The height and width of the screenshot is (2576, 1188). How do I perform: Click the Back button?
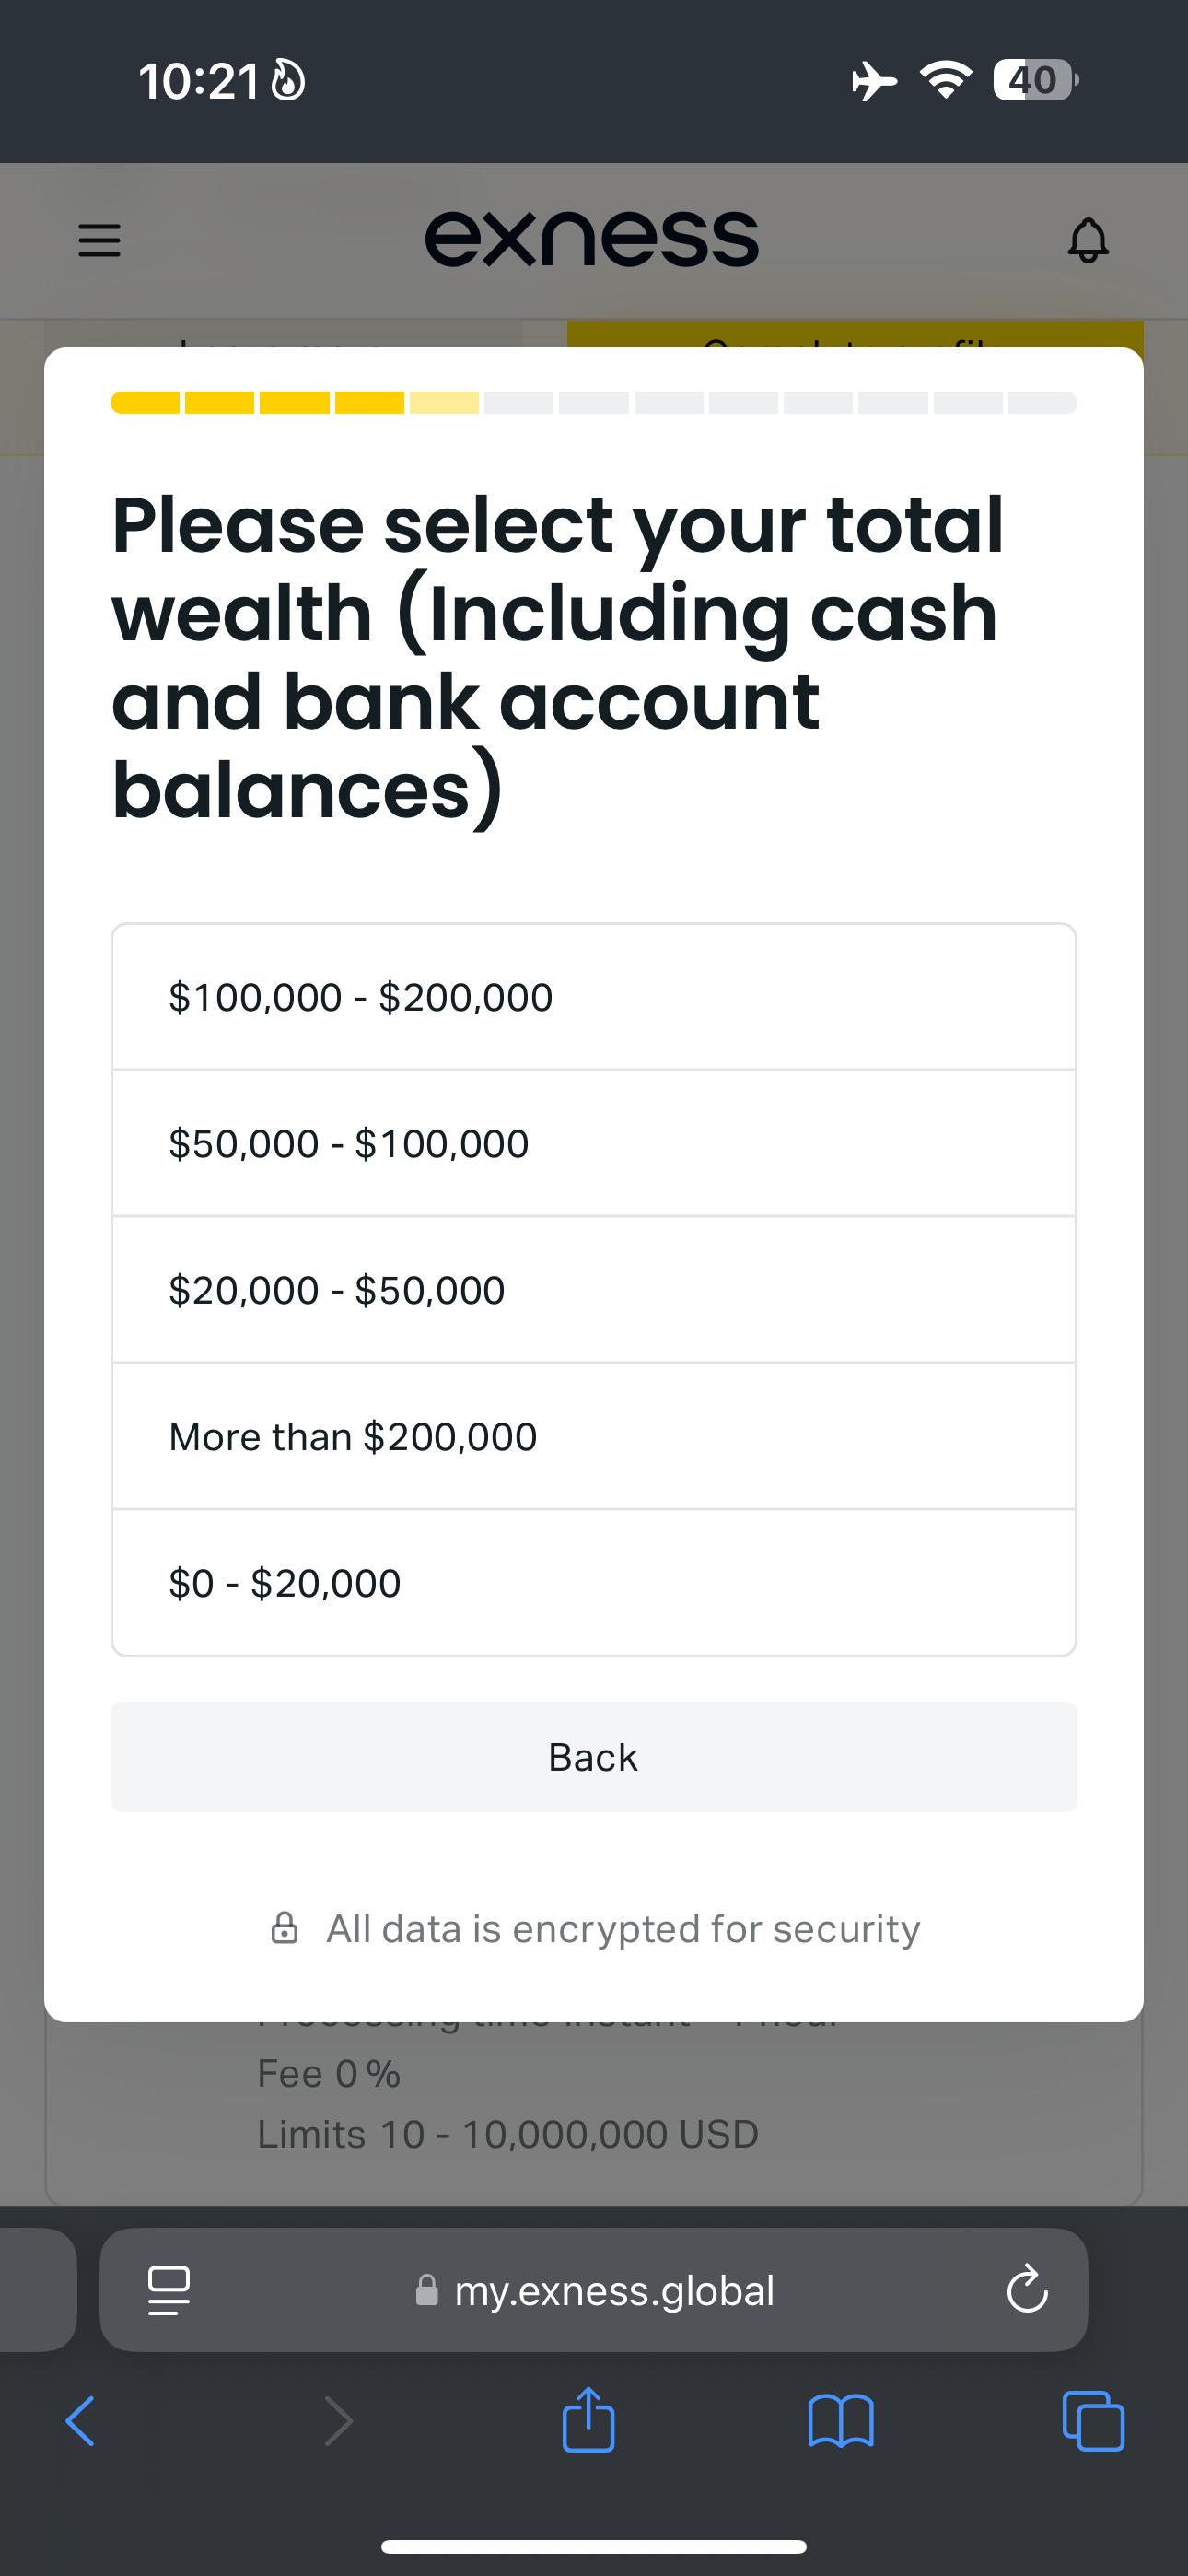594,1757
